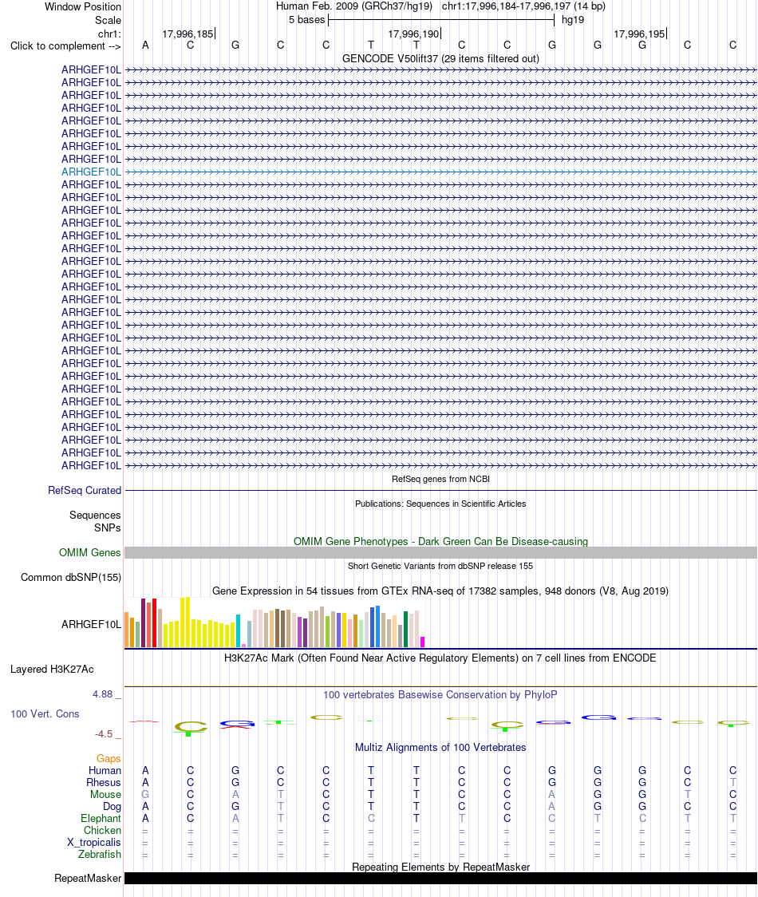Image resolution: width=758 pixels, height=897 pixels.
Task: Open '100 vertebrates Basewise Conservation by PhyloP' title
Action: (x=440, y=694)
